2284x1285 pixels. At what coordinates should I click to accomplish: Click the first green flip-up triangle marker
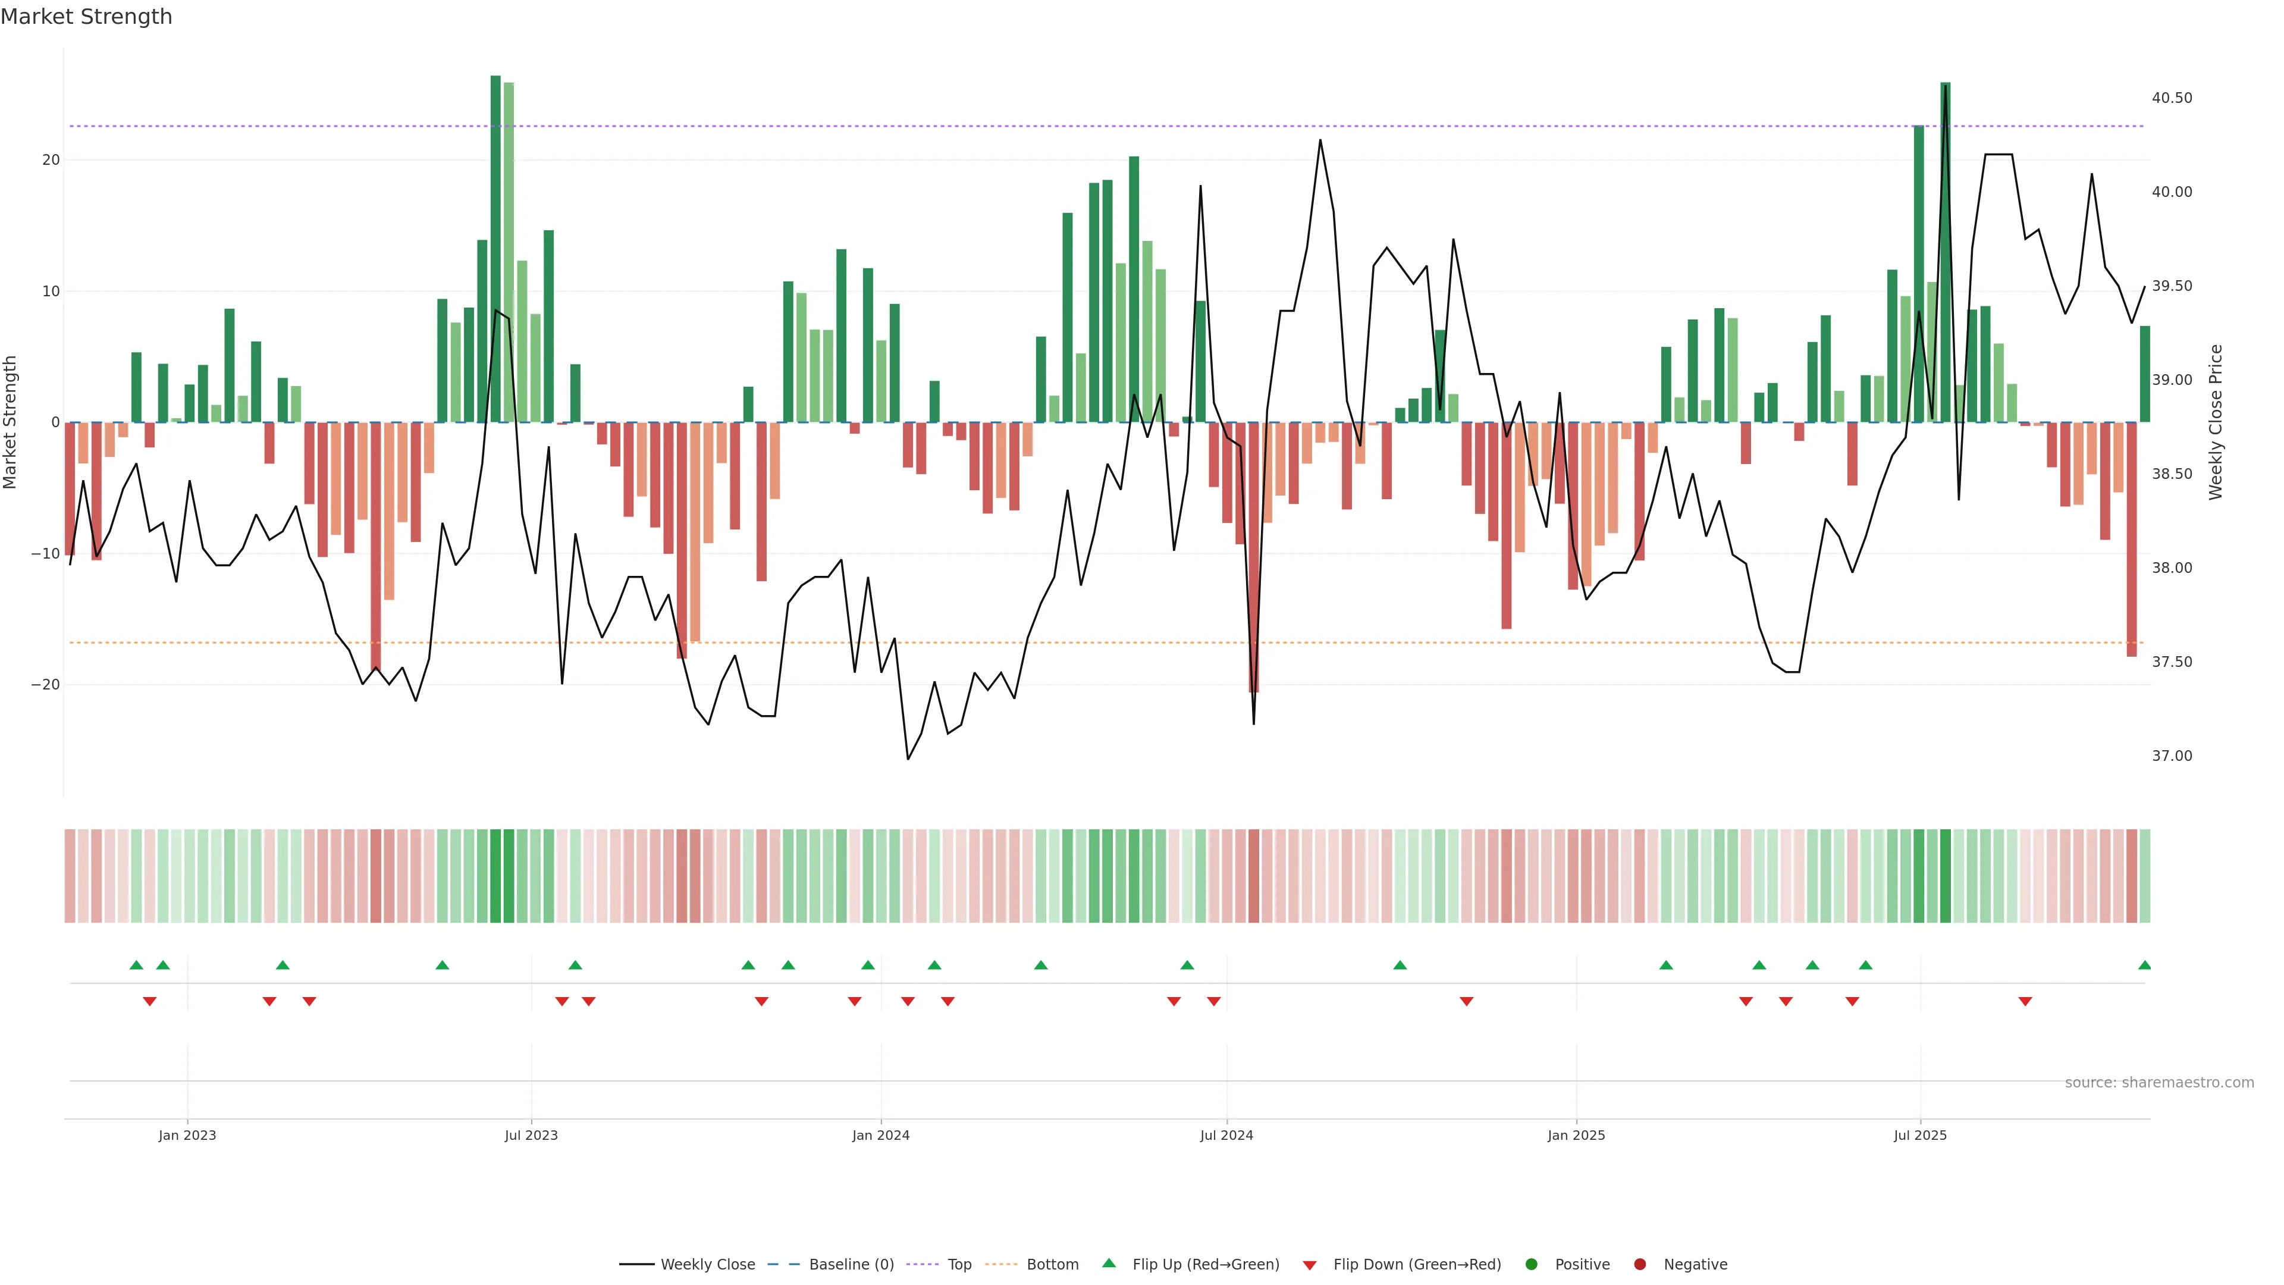137,965
